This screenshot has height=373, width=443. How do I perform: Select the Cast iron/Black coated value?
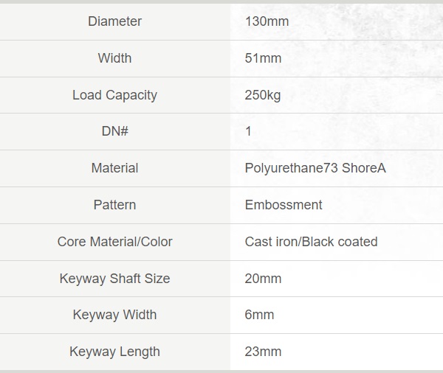(x=311, y=242)
